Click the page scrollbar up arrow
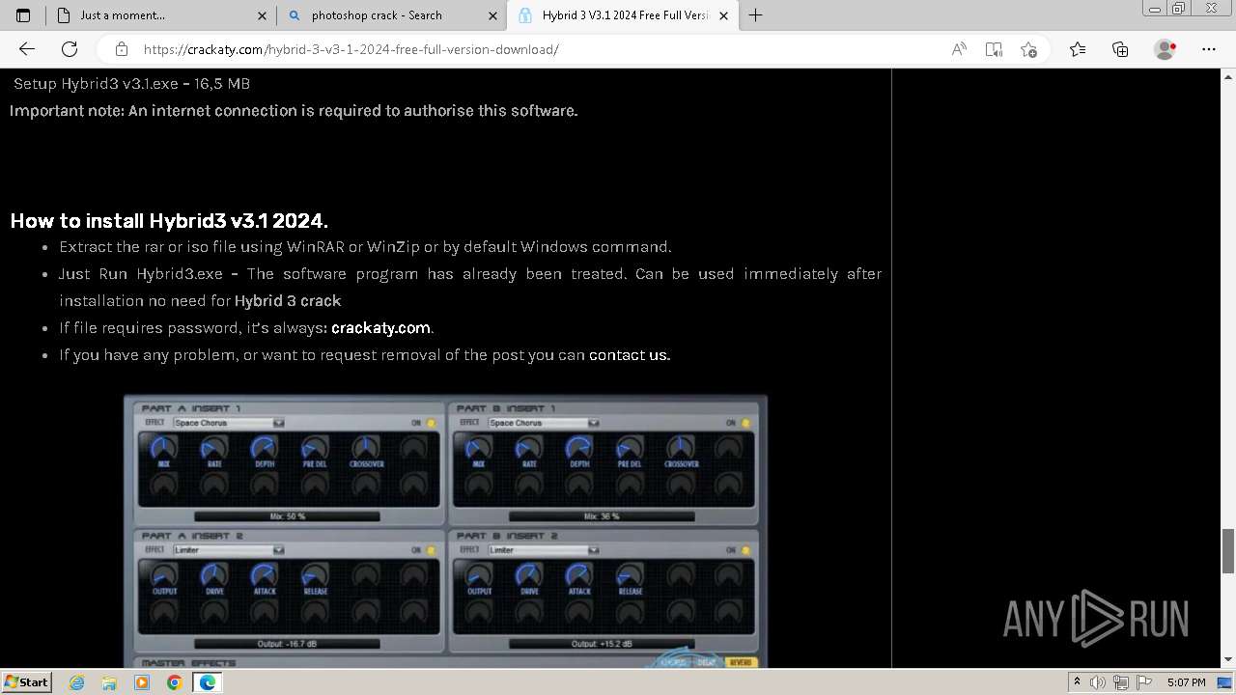 [1228, 75]
